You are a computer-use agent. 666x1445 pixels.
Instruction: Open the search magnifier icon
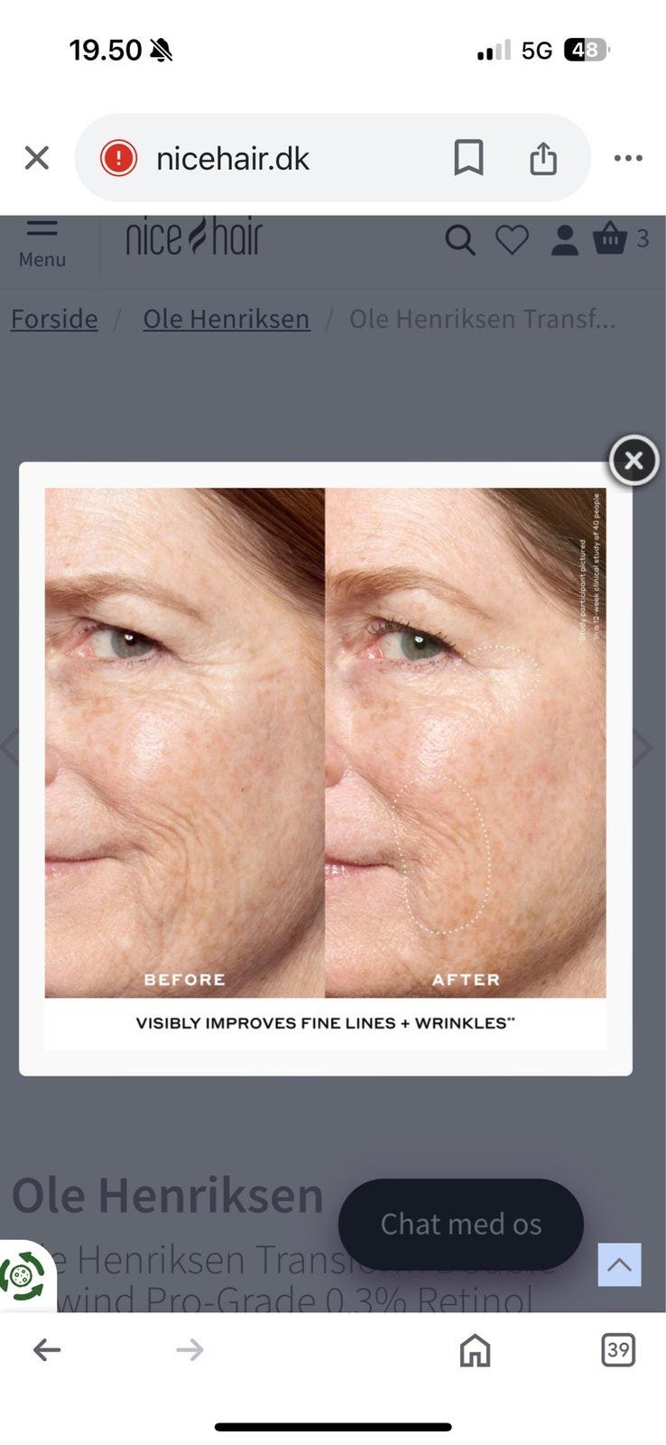(460, 240)
